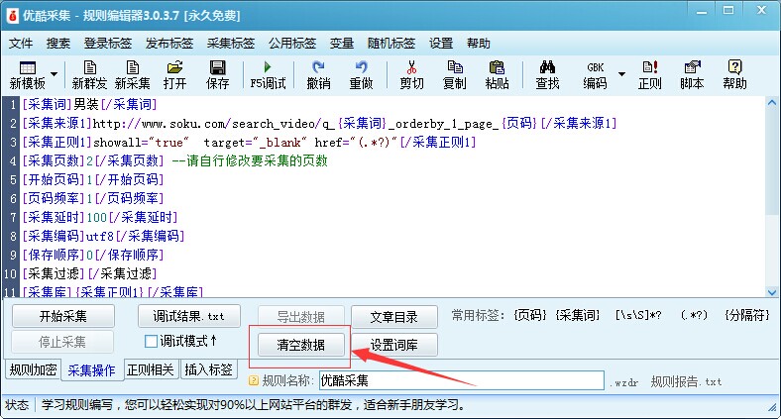Image resolution: width=781 pixels, height=419 pixels.
Task: Insert the {分隔符} common tag
Action: (x=747, y=315)
